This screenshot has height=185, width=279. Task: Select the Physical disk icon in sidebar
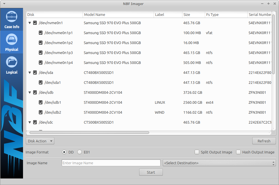pos(12,40)
